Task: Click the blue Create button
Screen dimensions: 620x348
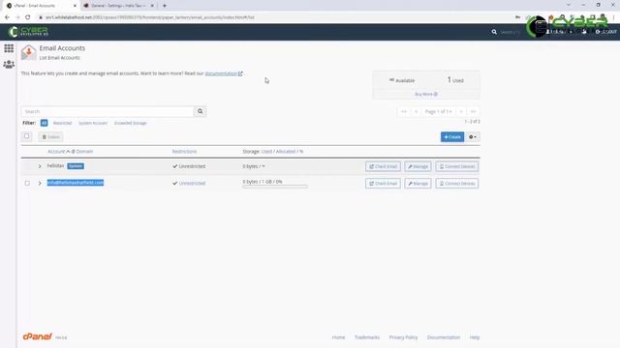Action: (452, 137)
